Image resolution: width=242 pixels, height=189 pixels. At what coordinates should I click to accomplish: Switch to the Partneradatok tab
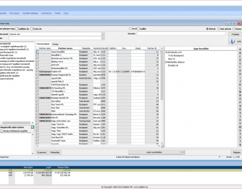coord(43,44)
